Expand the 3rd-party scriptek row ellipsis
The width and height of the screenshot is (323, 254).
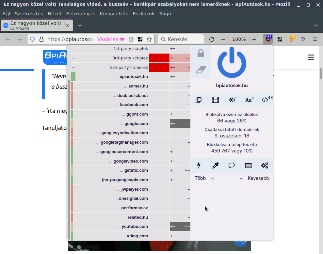(73, 58)
